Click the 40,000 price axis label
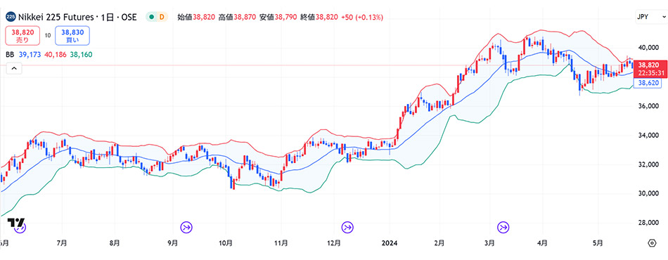 pyautogui.click(x=648, y=48)
